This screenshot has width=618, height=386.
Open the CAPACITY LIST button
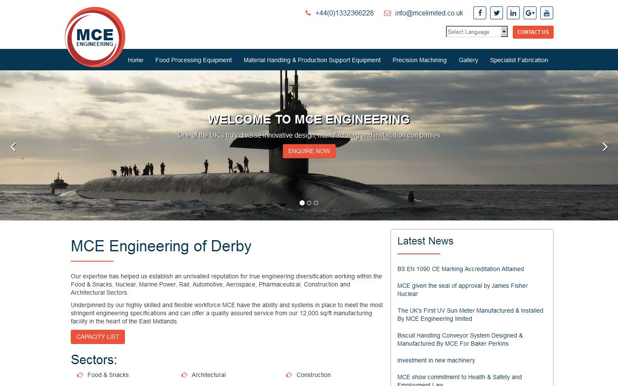(x=97, y=337)
